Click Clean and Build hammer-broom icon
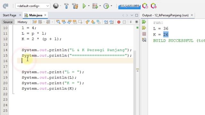 (75, 6)
